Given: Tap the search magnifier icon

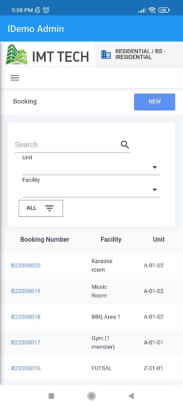Looking at the screenshot, I should click(125, 144).
